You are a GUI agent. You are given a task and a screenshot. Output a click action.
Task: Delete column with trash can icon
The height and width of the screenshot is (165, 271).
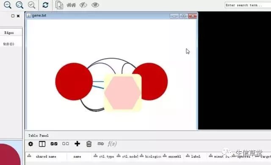(89, 144)
